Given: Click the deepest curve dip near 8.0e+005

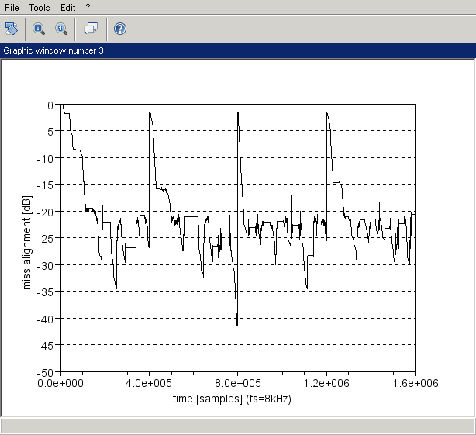Looking at the screenshot, I should click(x=237, y=324).
